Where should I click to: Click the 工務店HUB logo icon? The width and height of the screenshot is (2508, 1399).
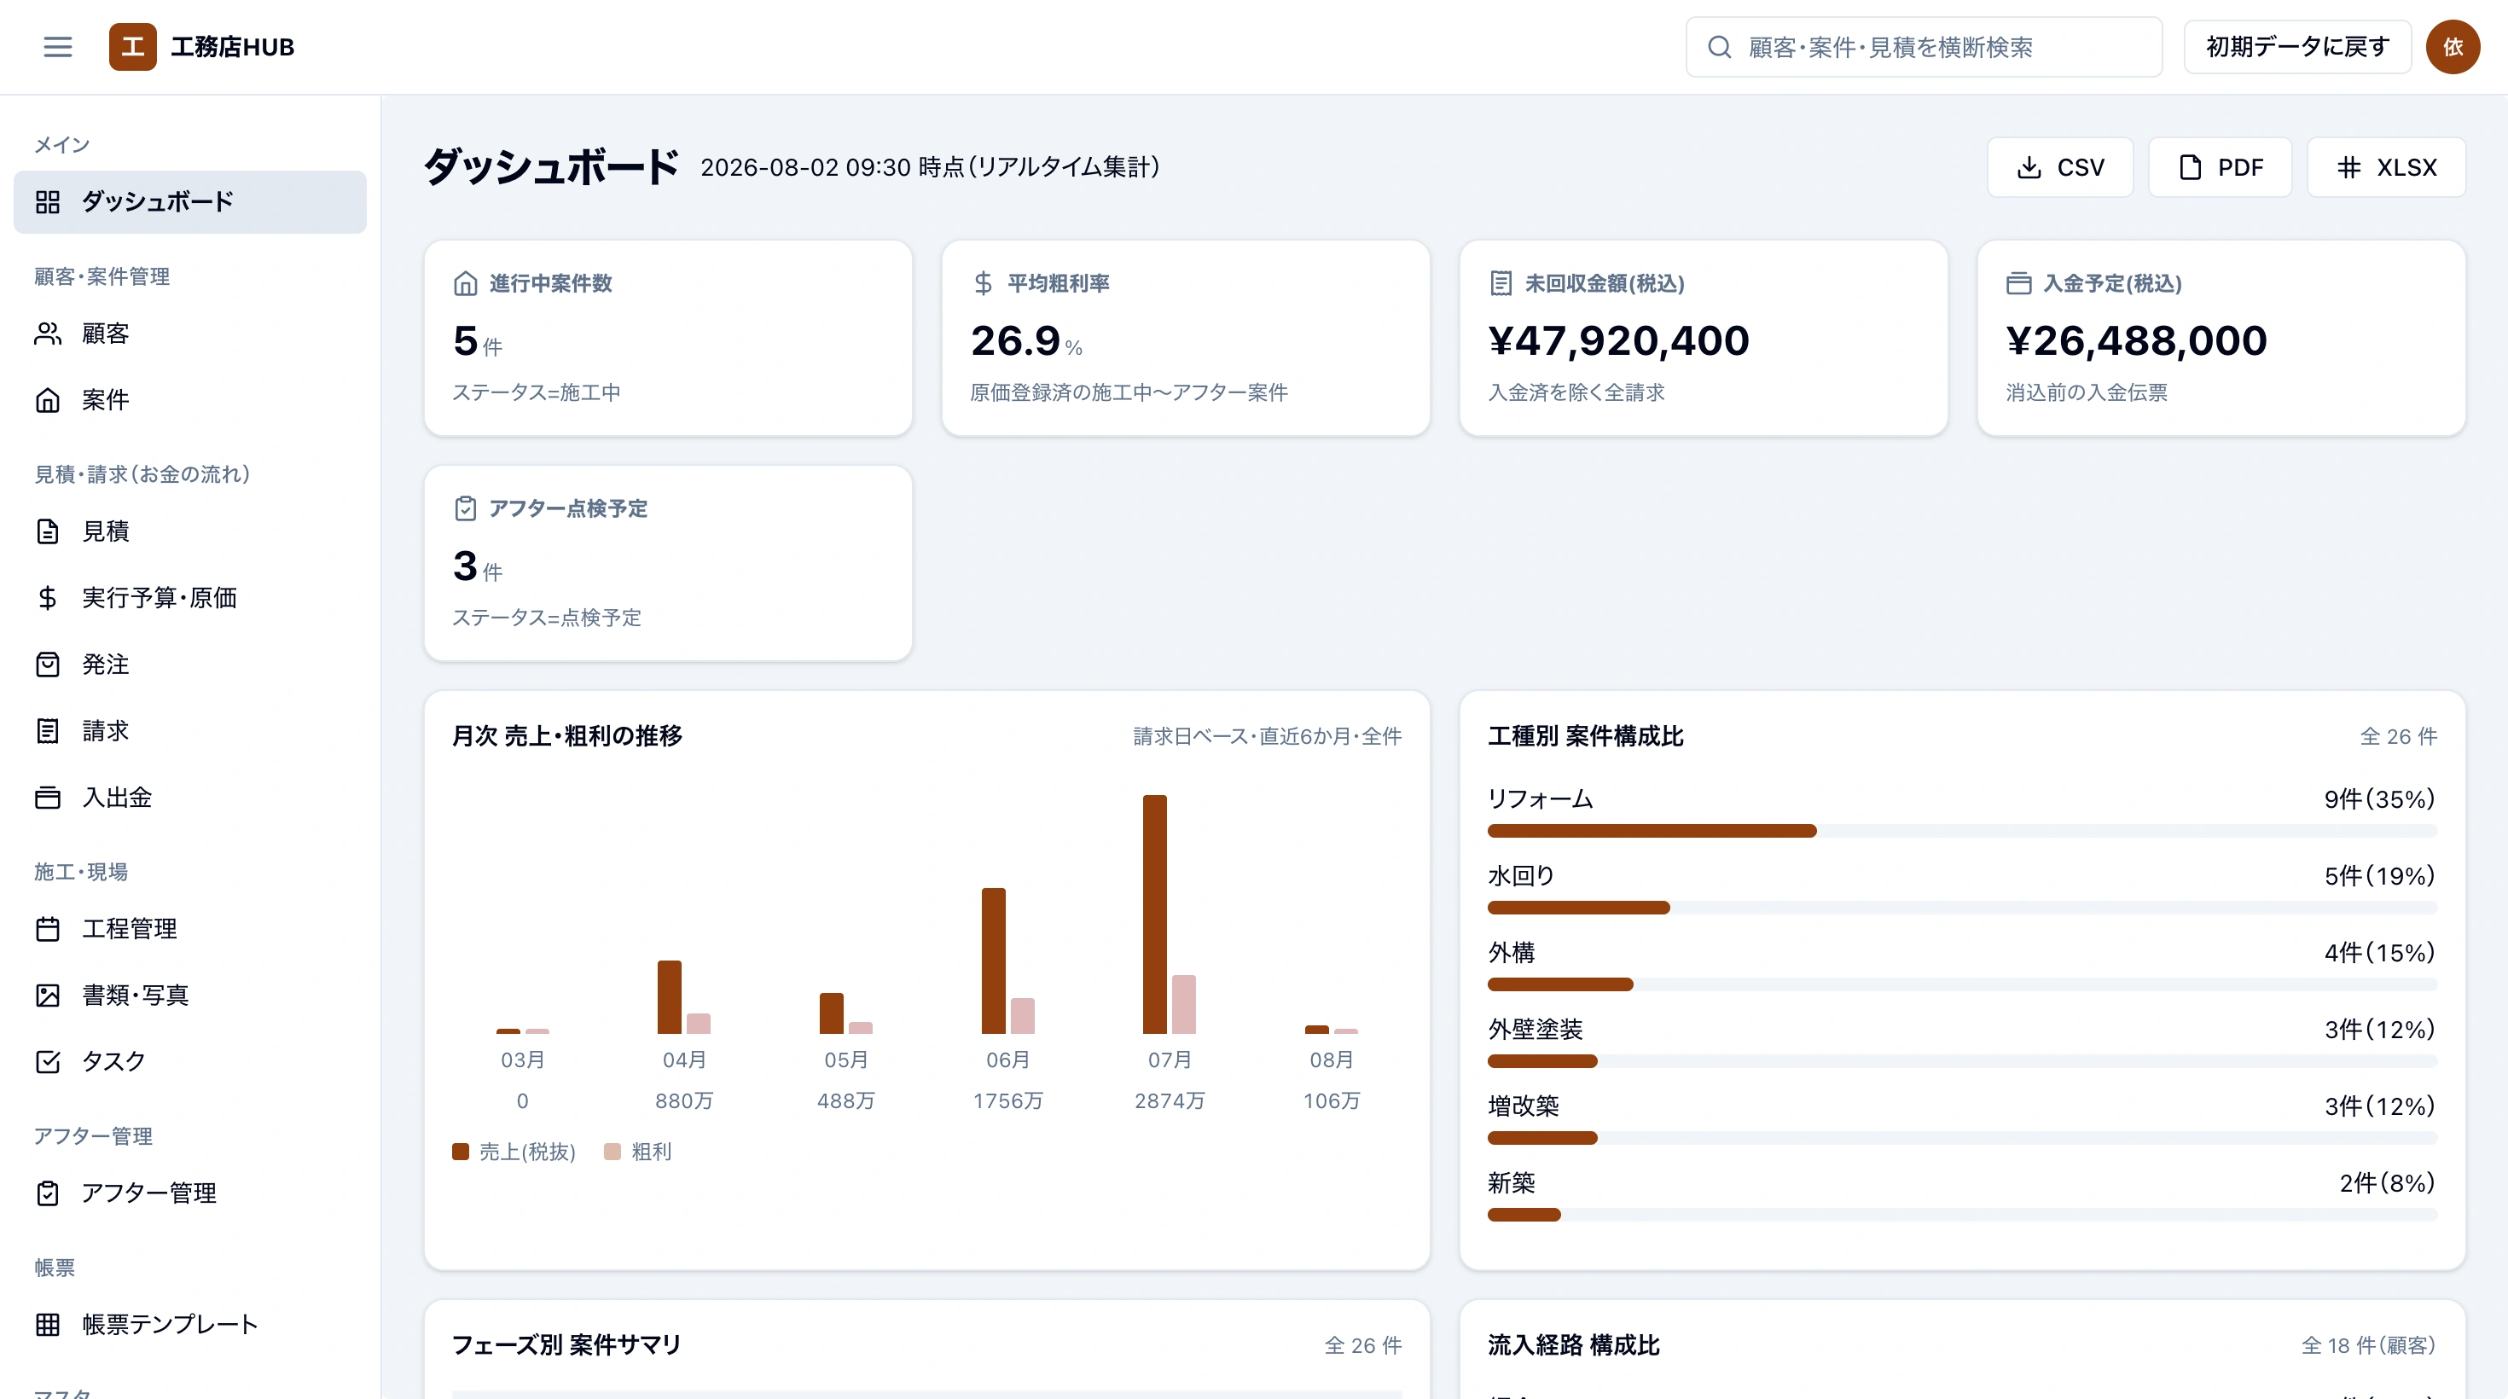tap(132, 47)
